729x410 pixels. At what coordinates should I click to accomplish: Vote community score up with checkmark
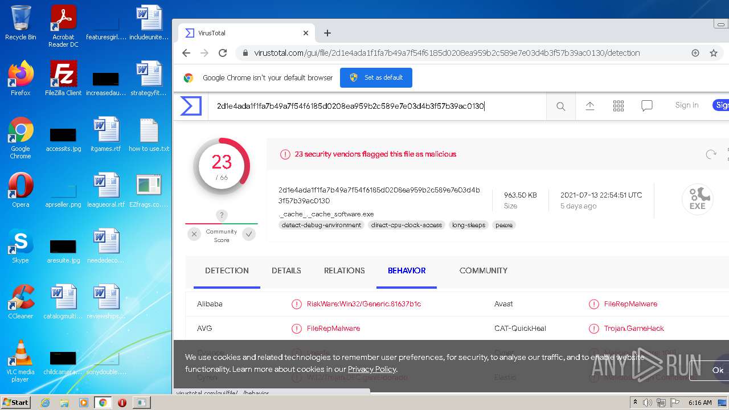249,234
